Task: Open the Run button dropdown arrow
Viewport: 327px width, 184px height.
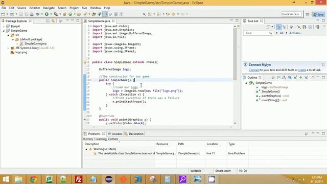Action: click(51, 14)
